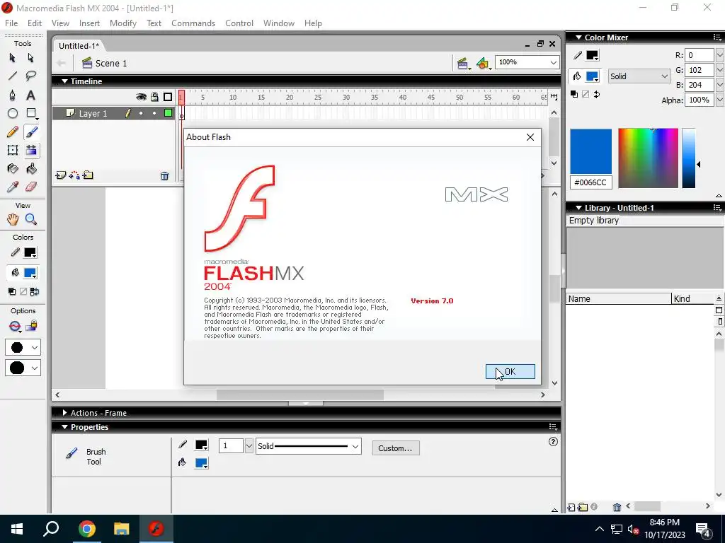
Task: Open the Commands menu
Action: [x=193, y=23]
